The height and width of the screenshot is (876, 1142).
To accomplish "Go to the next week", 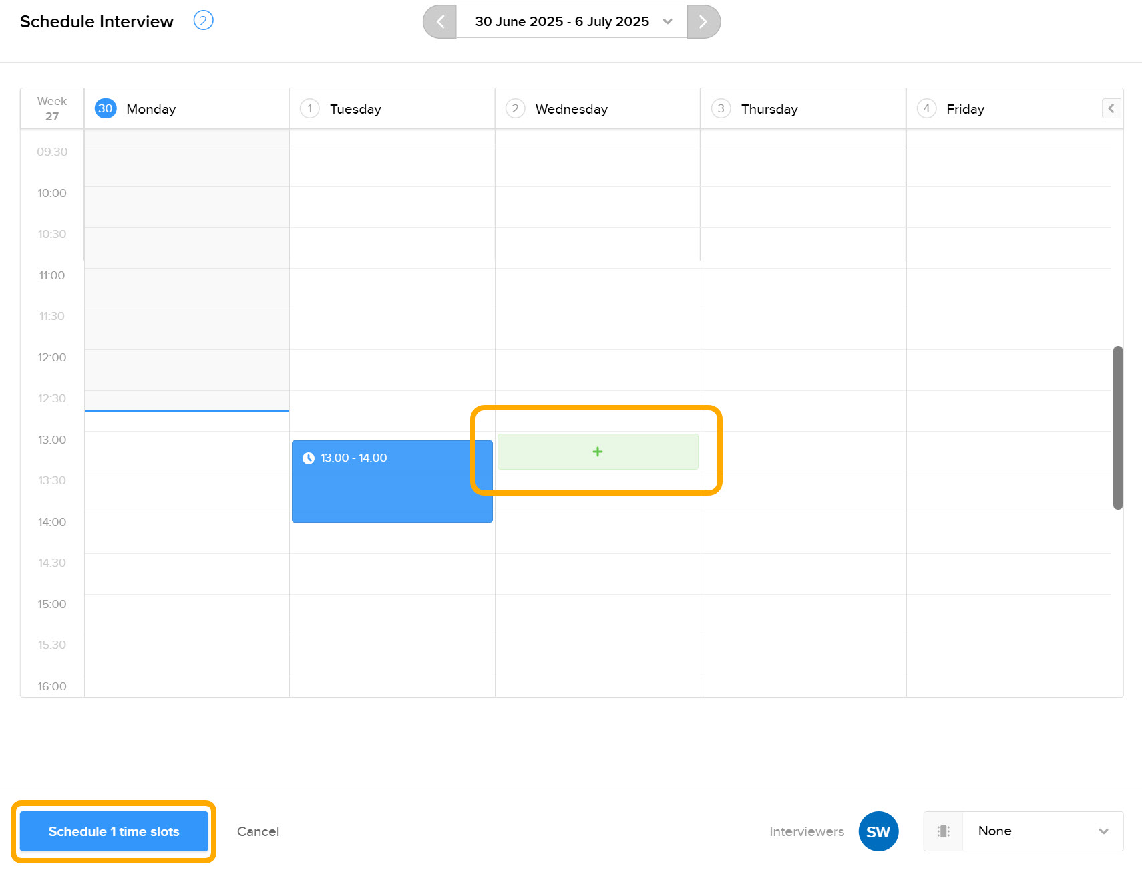I will 703,22.
